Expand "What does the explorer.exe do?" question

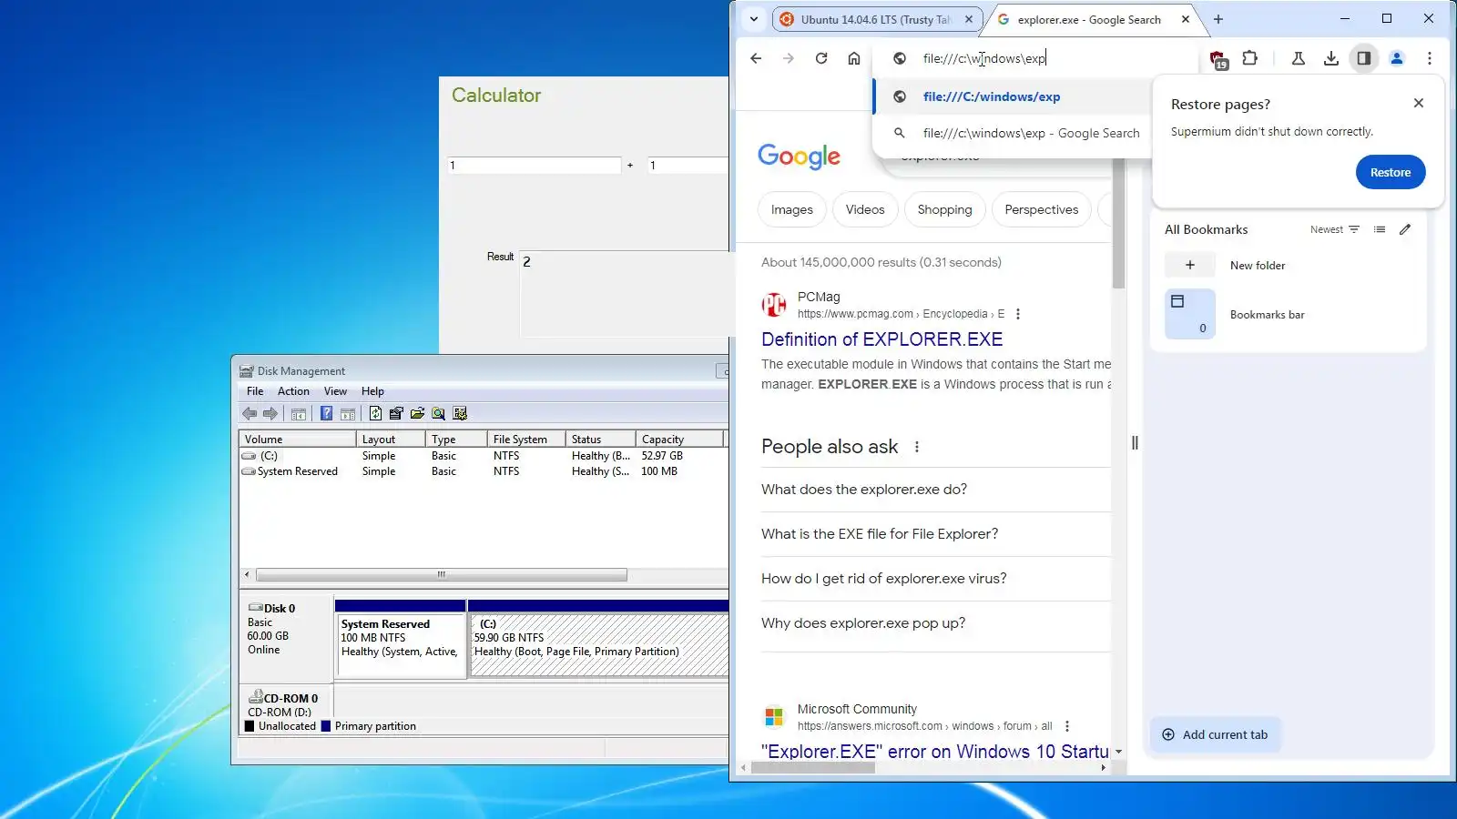coord(936,490)
